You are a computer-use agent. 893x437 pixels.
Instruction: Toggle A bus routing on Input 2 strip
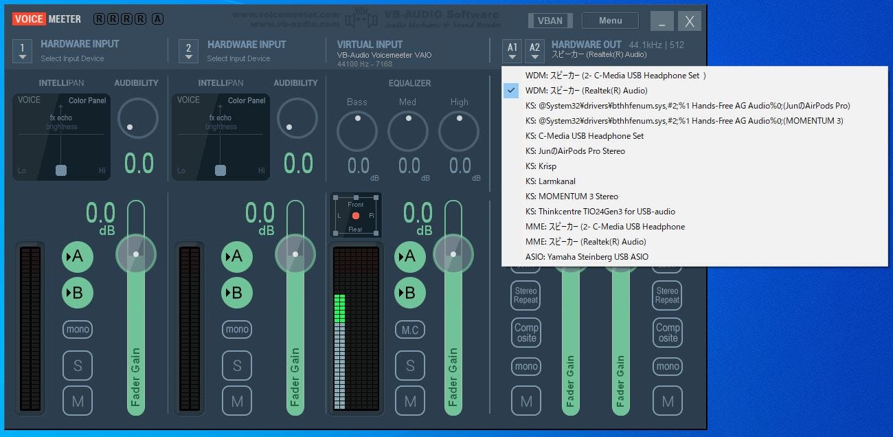coord(237,256)
